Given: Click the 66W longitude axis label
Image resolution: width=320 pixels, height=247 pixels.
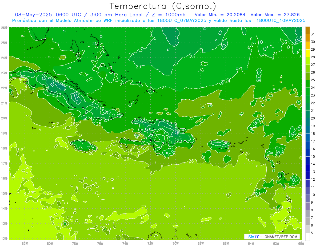Looking at the screenshot, I should tap(226, 243).
